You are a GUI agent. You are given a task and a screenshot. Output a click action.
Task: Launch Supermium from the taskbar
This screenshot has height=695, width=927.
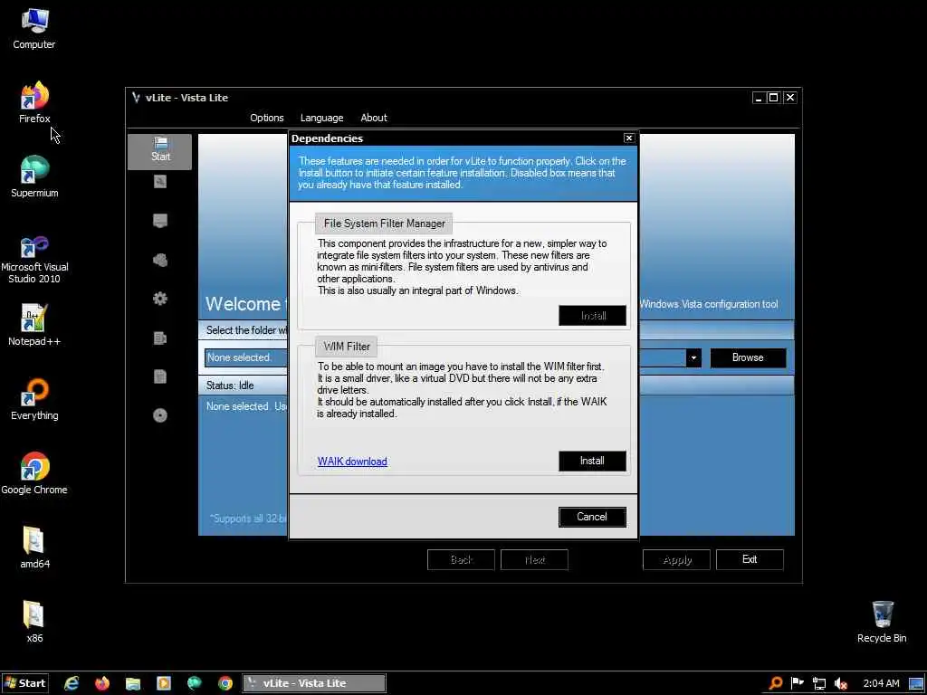pyautogui.click(x=195, y=683)
